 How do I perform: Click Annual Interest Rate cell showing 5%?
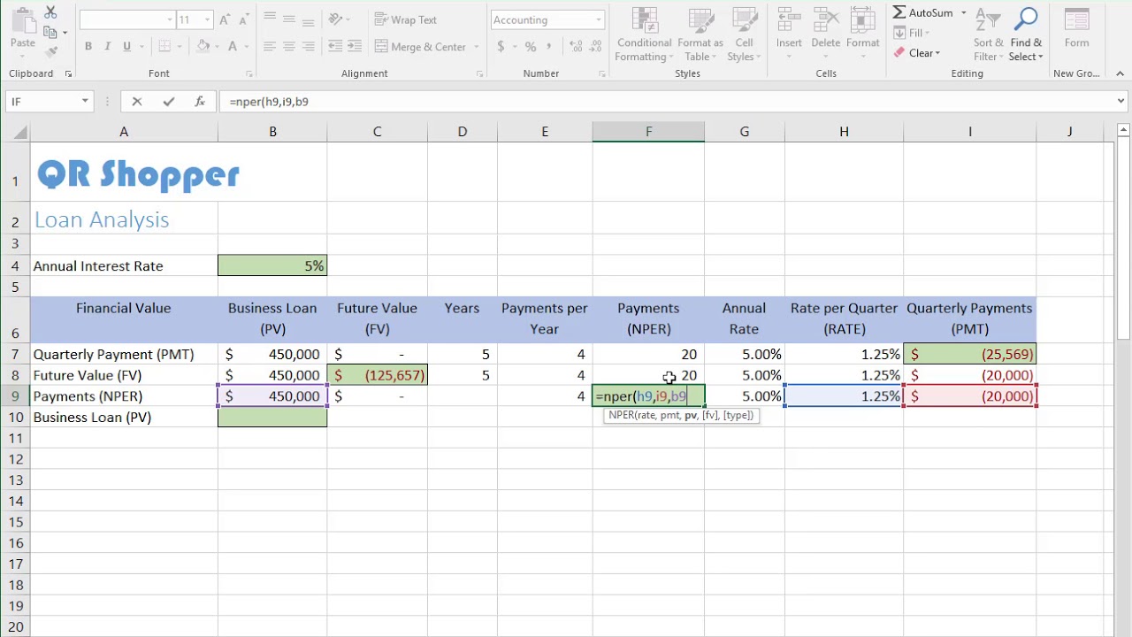pos(272,265)
